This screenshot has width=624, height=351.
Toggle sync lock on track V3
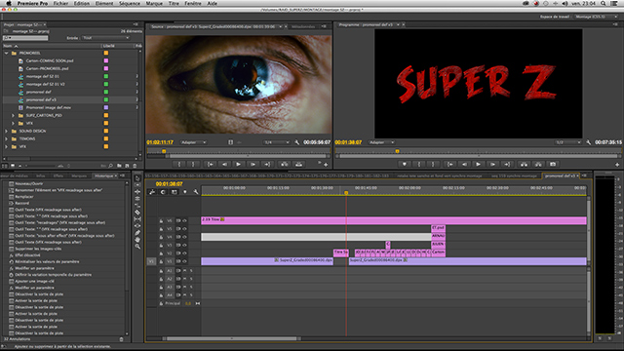pyautogui.click(x=178, y=245)
